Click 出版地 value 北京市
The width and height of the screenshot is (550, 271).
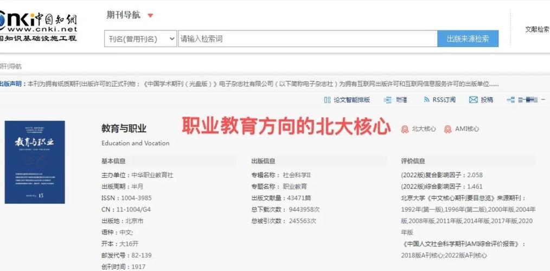[135, 221]
